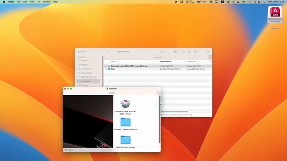Viewport: 287px width, 161px height.
Task: Click the plus button in Installer tab bar
Action: 159,93
